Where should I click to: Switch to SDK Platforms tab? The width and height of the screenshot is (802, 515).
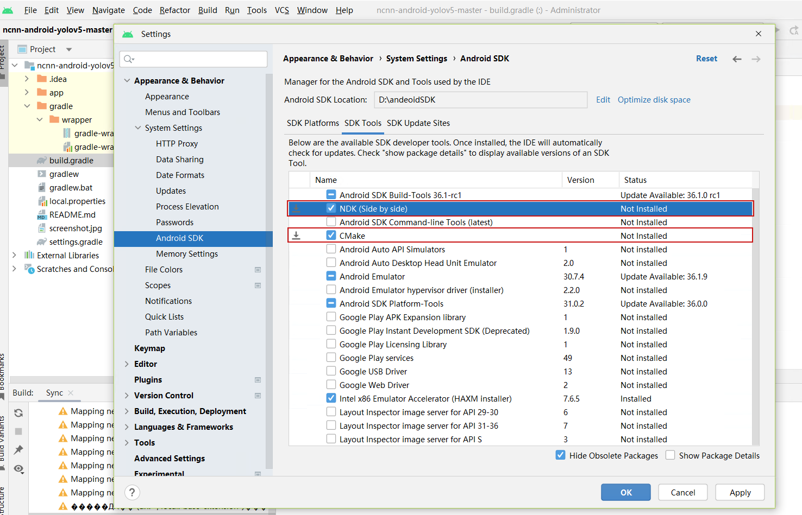(313, 123)
